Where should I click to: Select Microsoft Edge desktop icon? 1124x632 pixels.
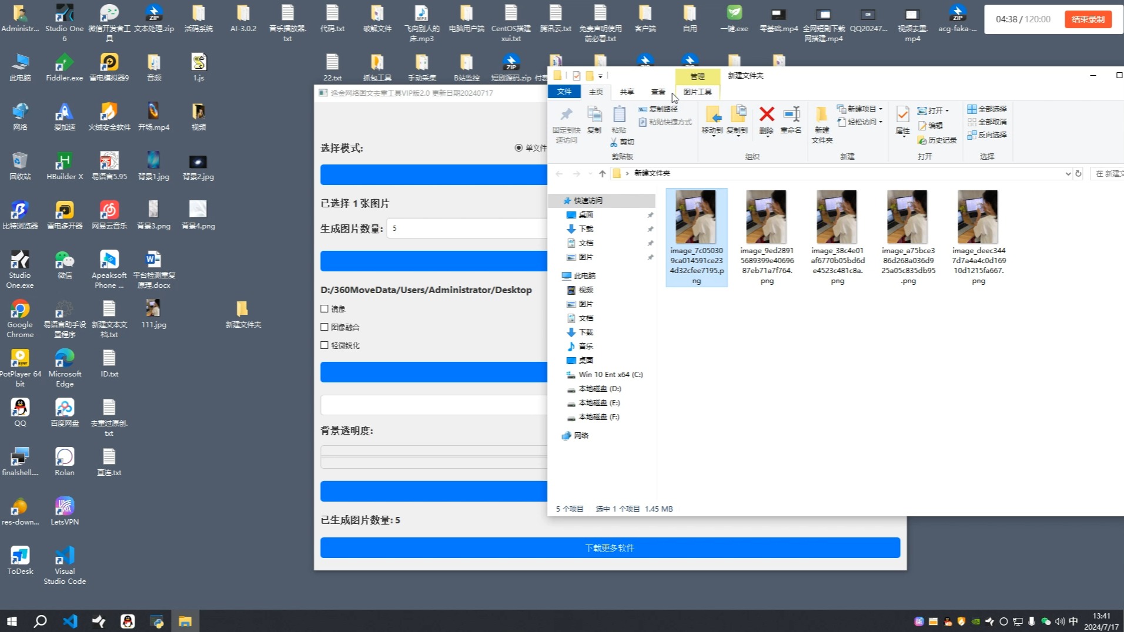tap(65, 368)
